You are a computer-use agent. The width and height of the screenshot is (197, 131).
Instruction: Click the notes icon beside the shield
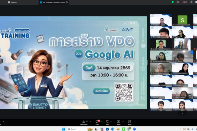coord(178,2)
